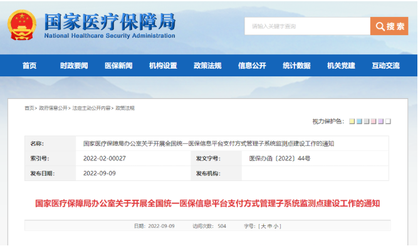Select the yellow eye-protection color swatch
This screenshot has width=418, height=246.
point(352,121)
